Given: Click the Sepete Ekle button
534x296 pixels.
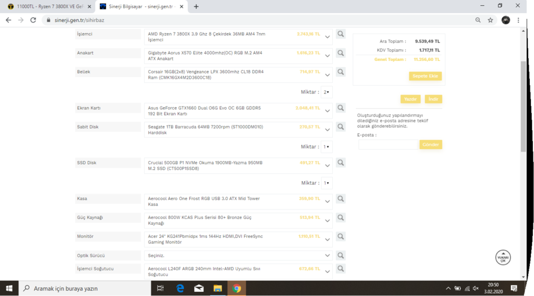Looking at the screenshot, I should point(425,76).
